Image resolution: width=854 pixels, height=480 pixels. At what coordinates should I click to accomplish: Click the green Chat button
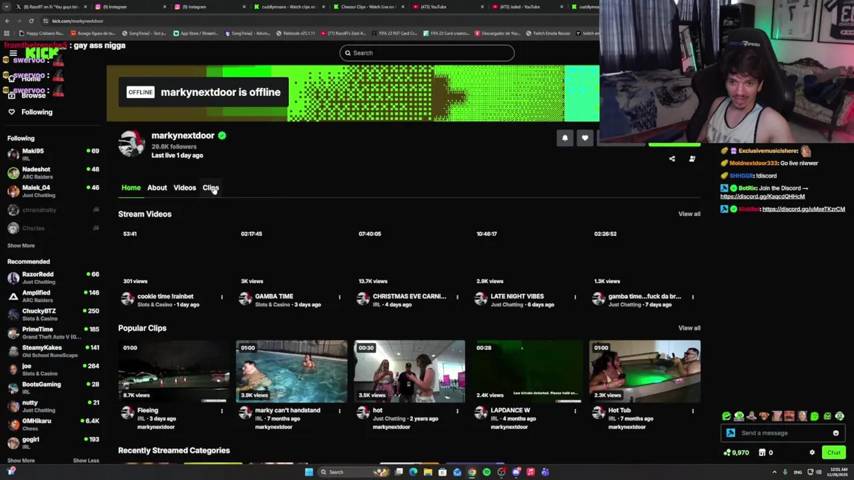(x=834, y=453)
